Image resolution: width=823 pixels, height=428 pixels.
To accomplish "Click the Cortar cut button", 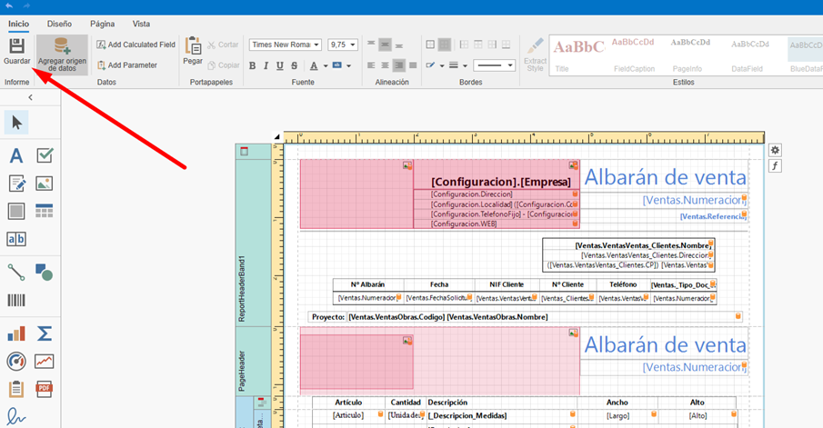I will 223,45.
